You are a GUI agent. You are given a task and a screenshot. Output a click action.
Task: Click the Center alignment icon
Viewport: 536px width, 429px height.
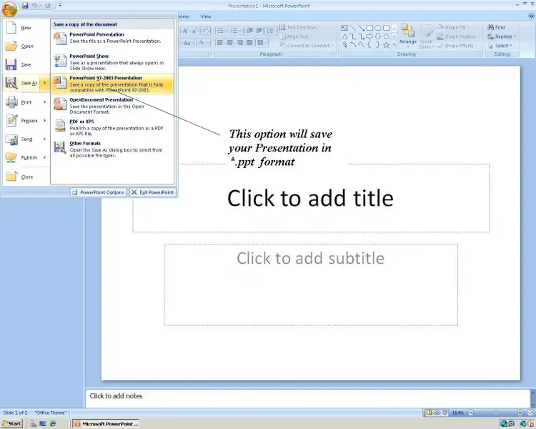[x=230, y=43]
